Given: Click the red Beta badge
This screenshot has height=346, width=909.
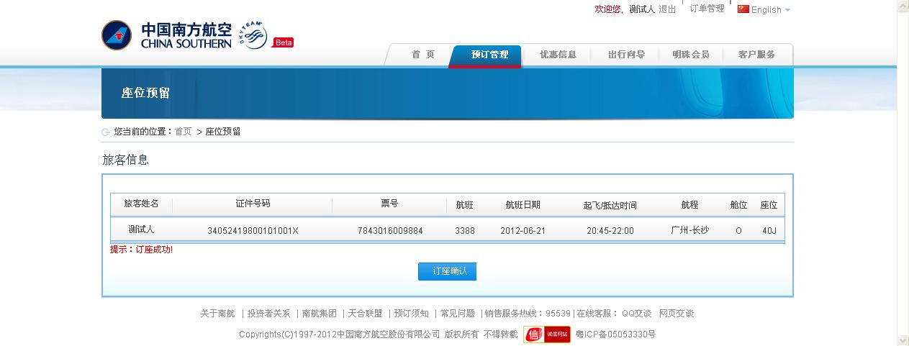Looking at the screenshot, I should (x=283, y=42).
